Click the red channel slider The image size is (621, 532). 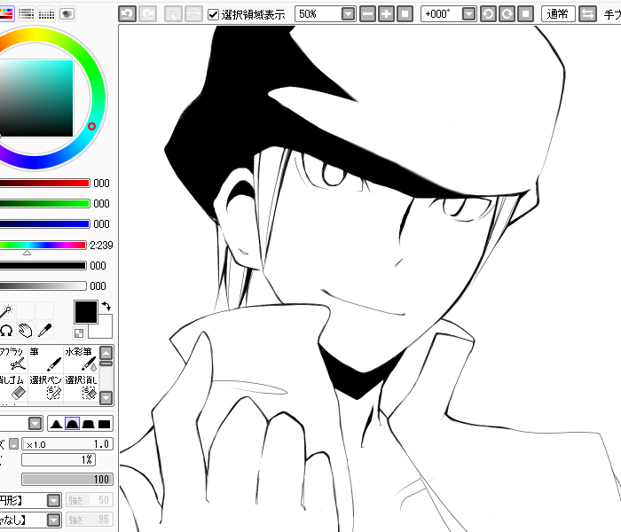coord(44,183)
